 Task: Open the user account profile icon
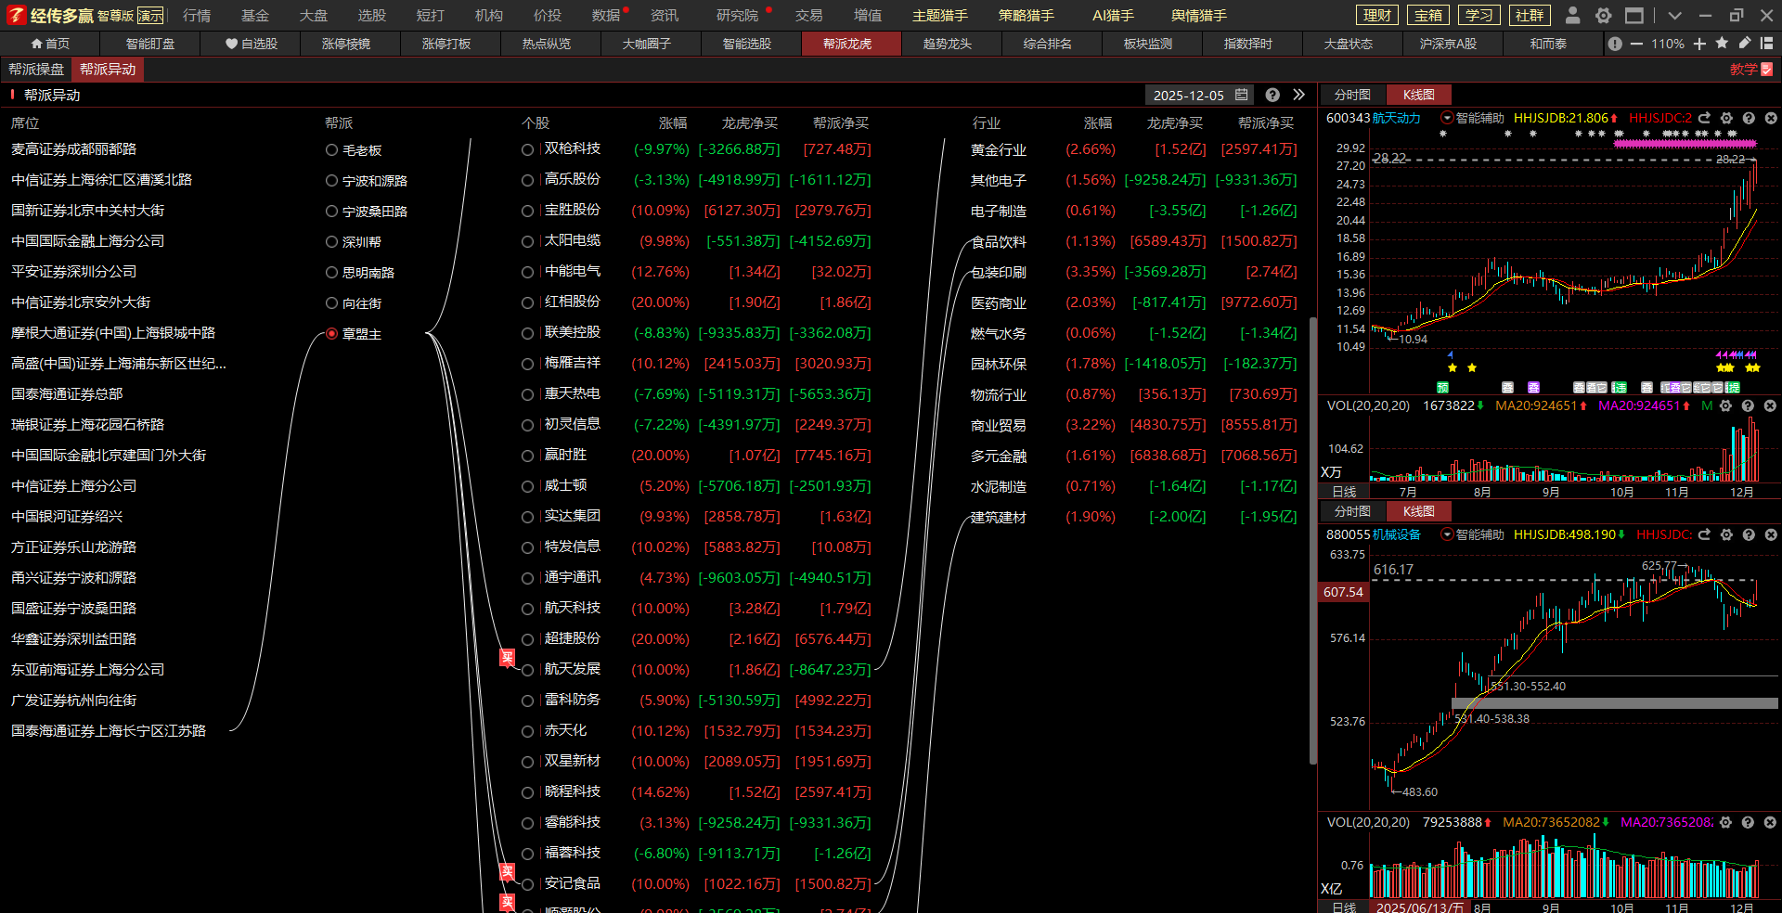1572,16
